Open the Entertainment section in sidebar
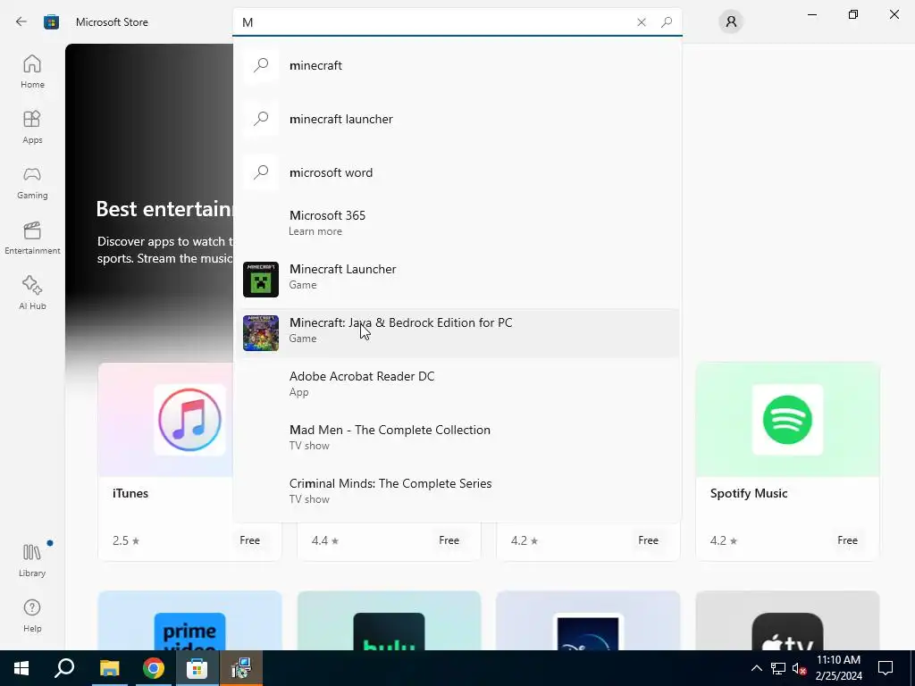The image size is (915, 686). [x=32, y=238]
